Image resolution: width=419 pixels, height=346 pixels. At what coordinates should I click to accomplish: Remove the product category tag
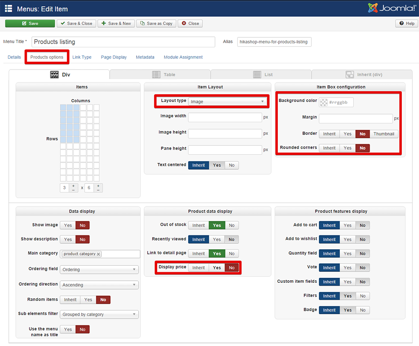pos(98,254)
